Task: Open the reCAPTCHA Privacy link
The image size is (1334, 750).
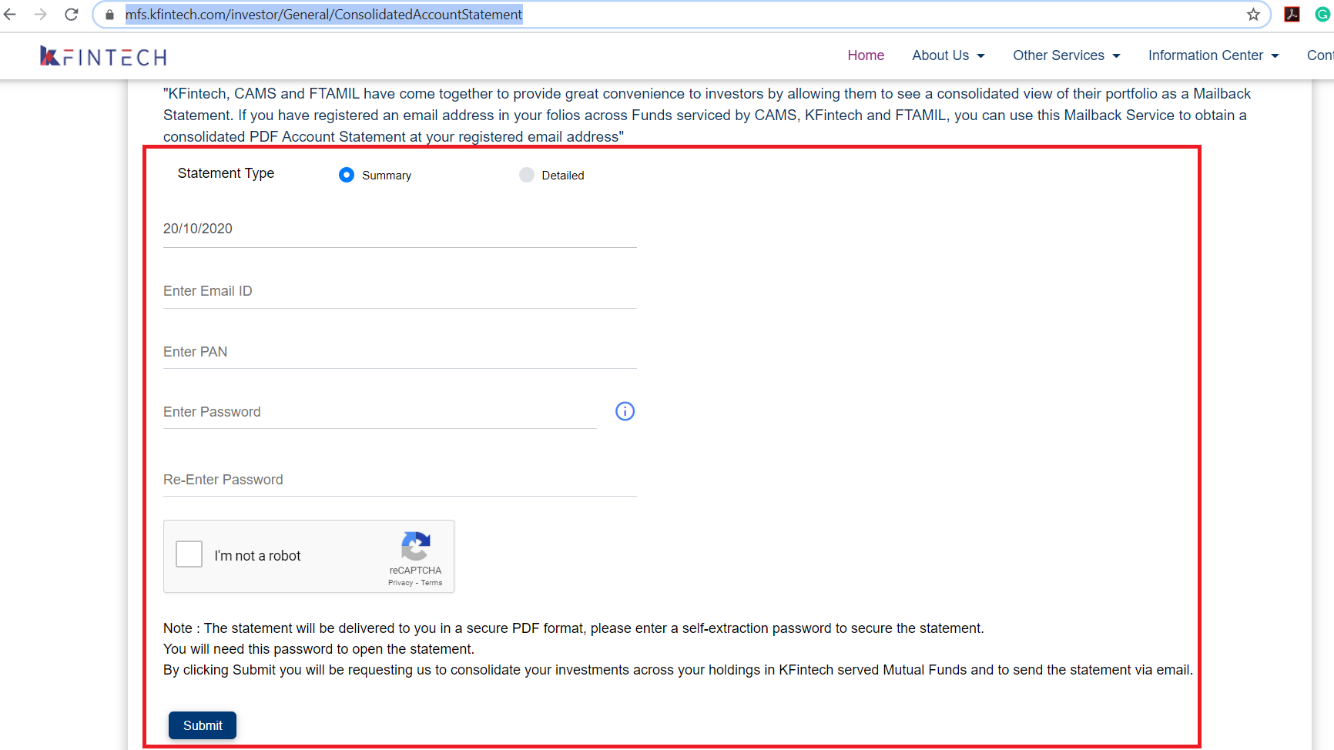Action: pos(400,583)
